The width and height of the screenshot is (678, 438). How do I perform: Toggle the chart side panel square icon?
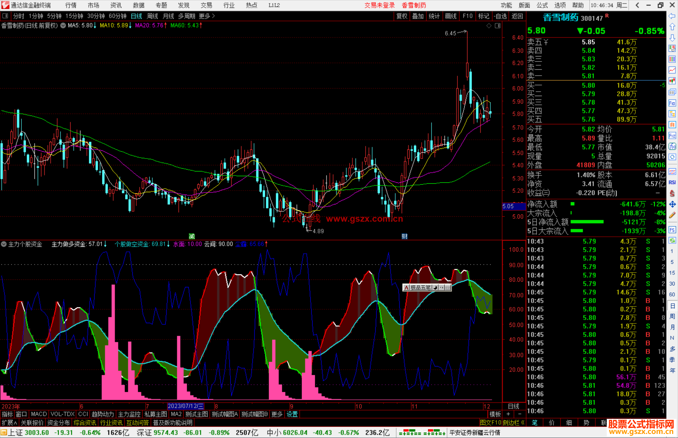498,26
